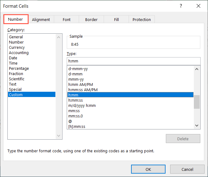The width and height of the screenshot is (208, 177).
Task: Click the Help question mark icon
Action: click(181, 6)
